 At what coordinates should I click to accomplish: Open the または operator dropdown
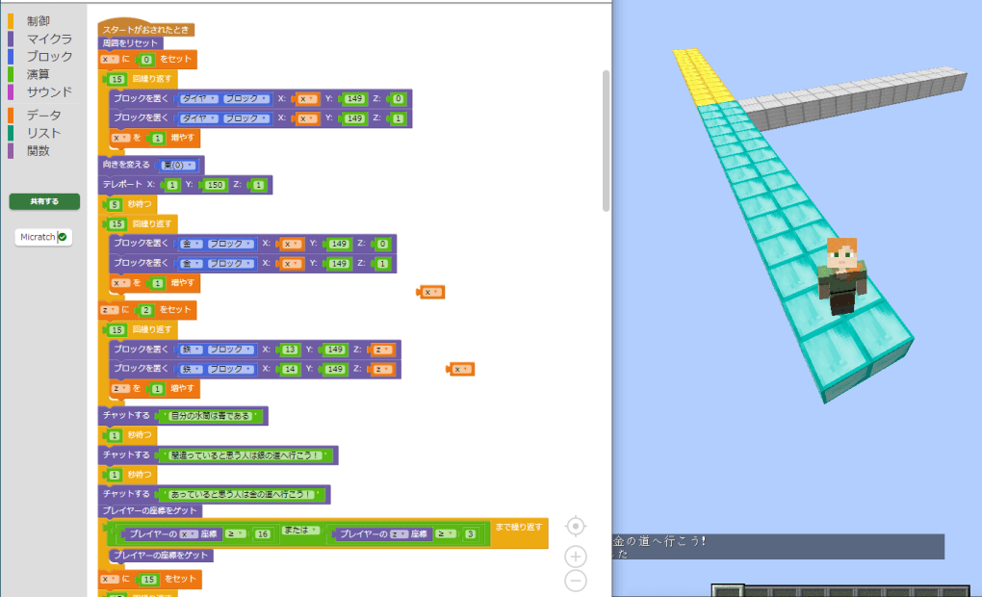[x=300, y=532]
